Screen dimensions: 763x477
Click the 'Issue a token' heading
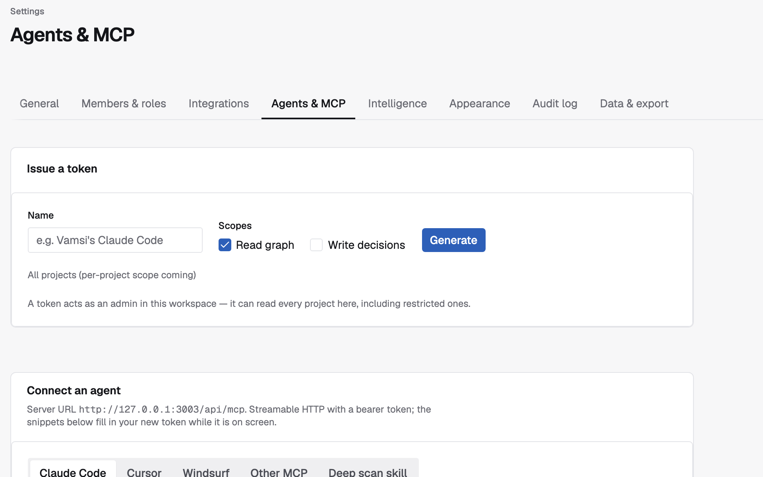(x=62, y=169)
